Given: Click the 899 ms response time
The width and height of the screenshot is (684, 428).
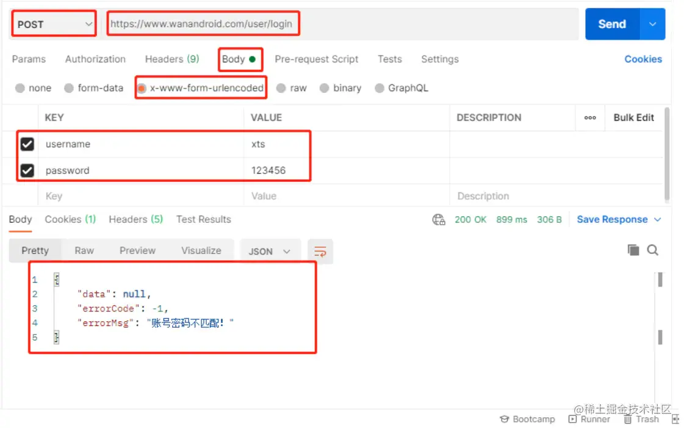Looking at the screenshot, I should point(511,219).
